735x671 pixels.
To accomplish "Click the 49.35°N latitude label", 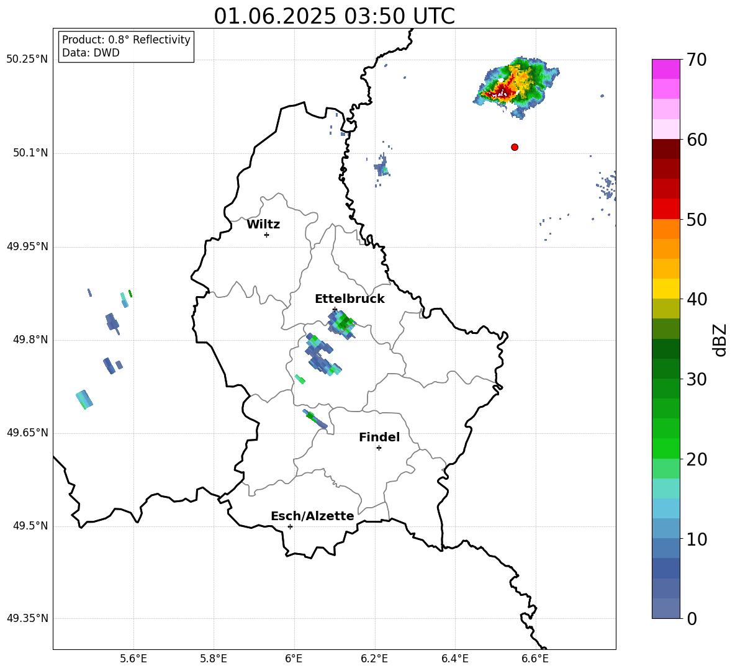I will [27, 618].
